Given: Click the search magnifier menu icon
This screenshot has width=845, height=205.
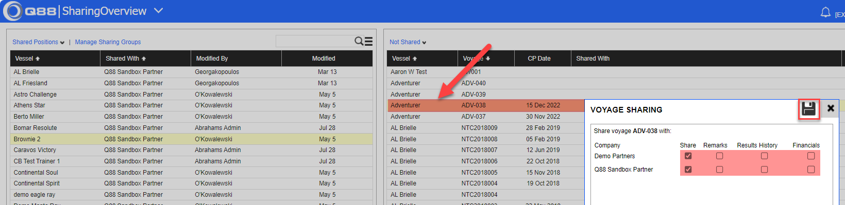Looking at the screenshot, I should click(363, 41).
